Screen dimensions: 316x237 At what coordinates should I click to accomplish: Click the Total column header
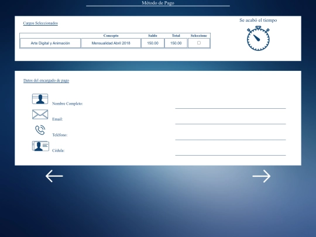[176, 36]
